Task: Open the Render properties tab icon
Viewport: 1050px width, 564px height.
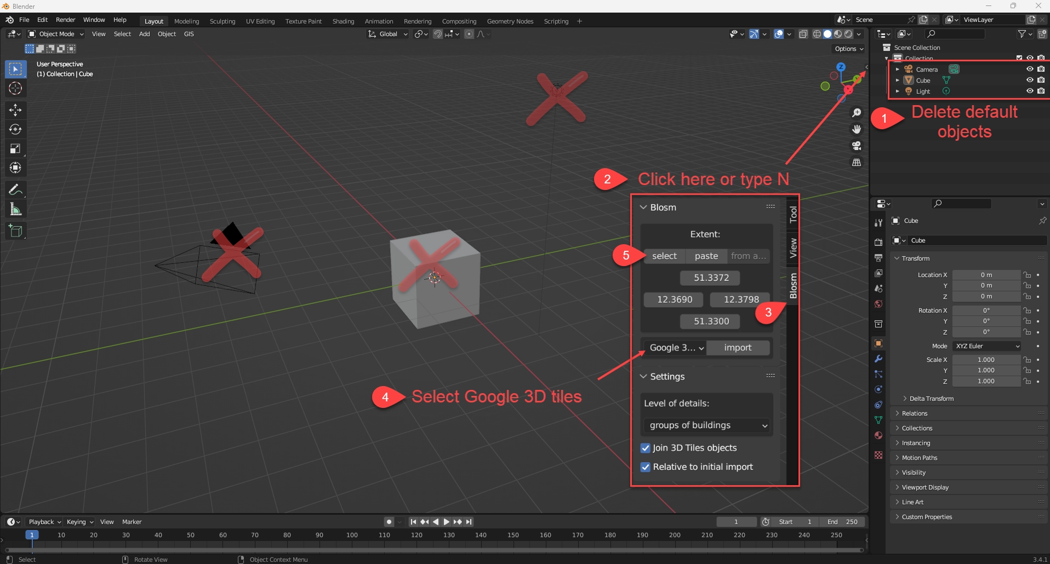Action: pos(878,243)
